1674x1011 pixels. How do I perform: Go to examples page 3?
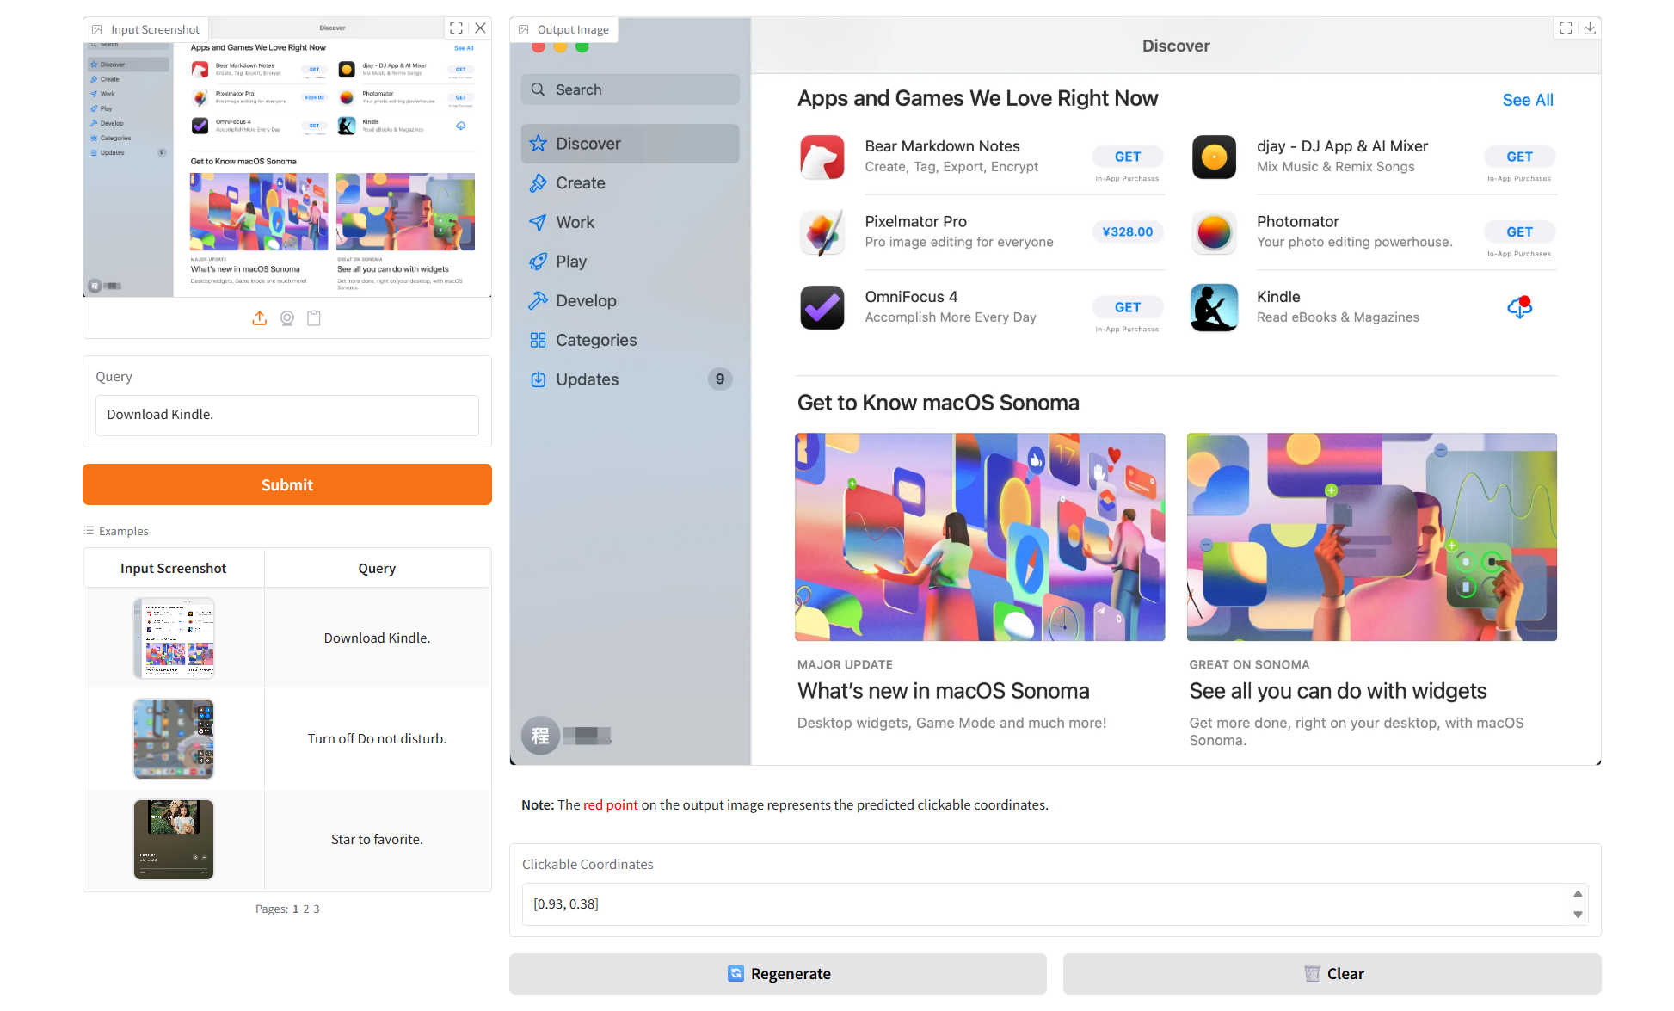(x=317, y=909)
